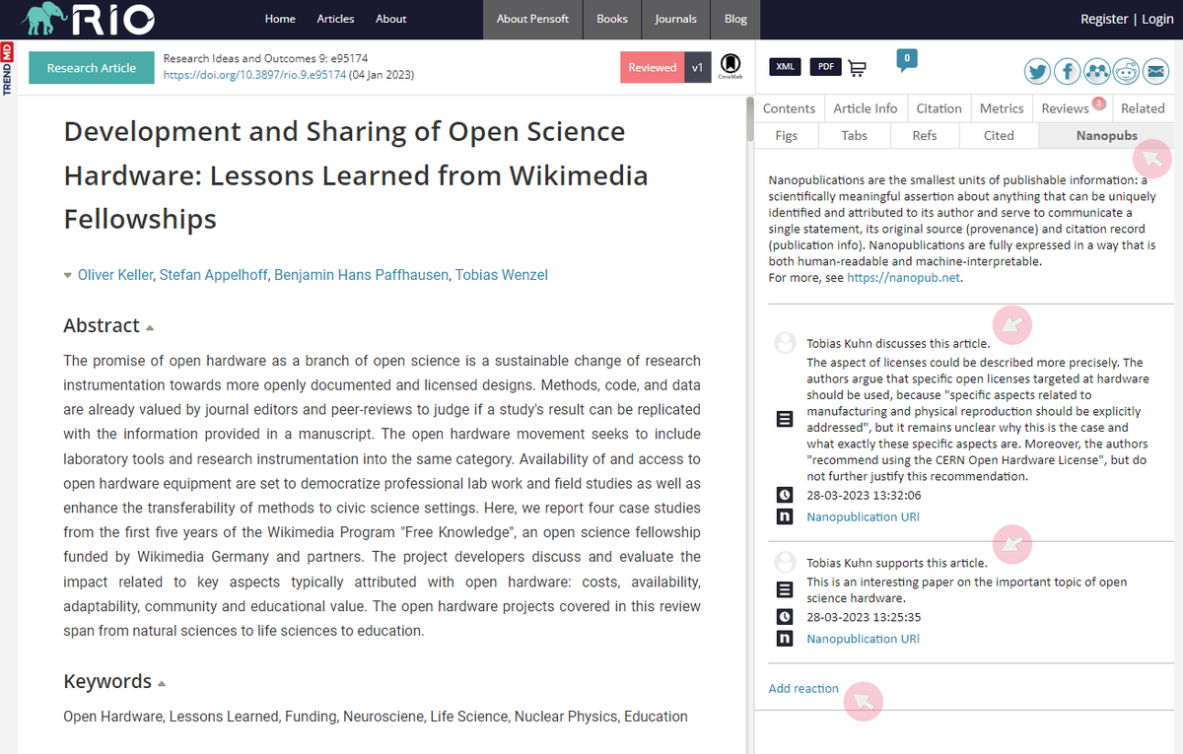This screenshot has height=754, width=1183.
Task: Click text icon beside 'interesting paper' comment
Action: pos(785,589)
